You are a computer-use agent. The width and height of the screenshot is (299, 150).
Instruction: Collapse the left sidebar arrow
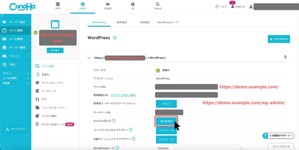coord(2,16)
